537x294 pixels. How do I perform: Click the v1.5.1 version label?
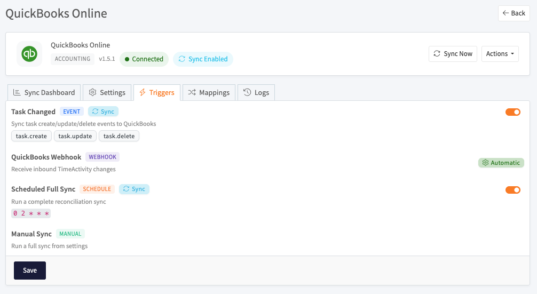[107, 59]
